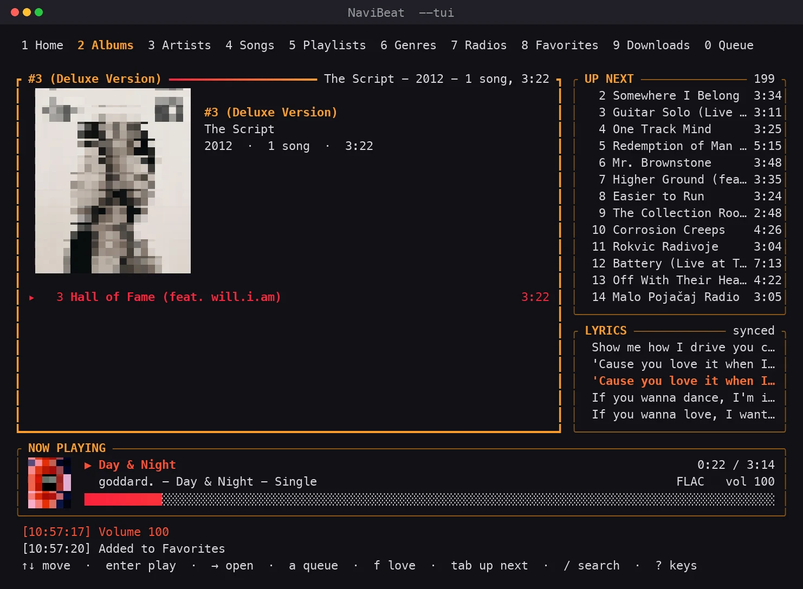Click the '? keys' help hint

676,565
